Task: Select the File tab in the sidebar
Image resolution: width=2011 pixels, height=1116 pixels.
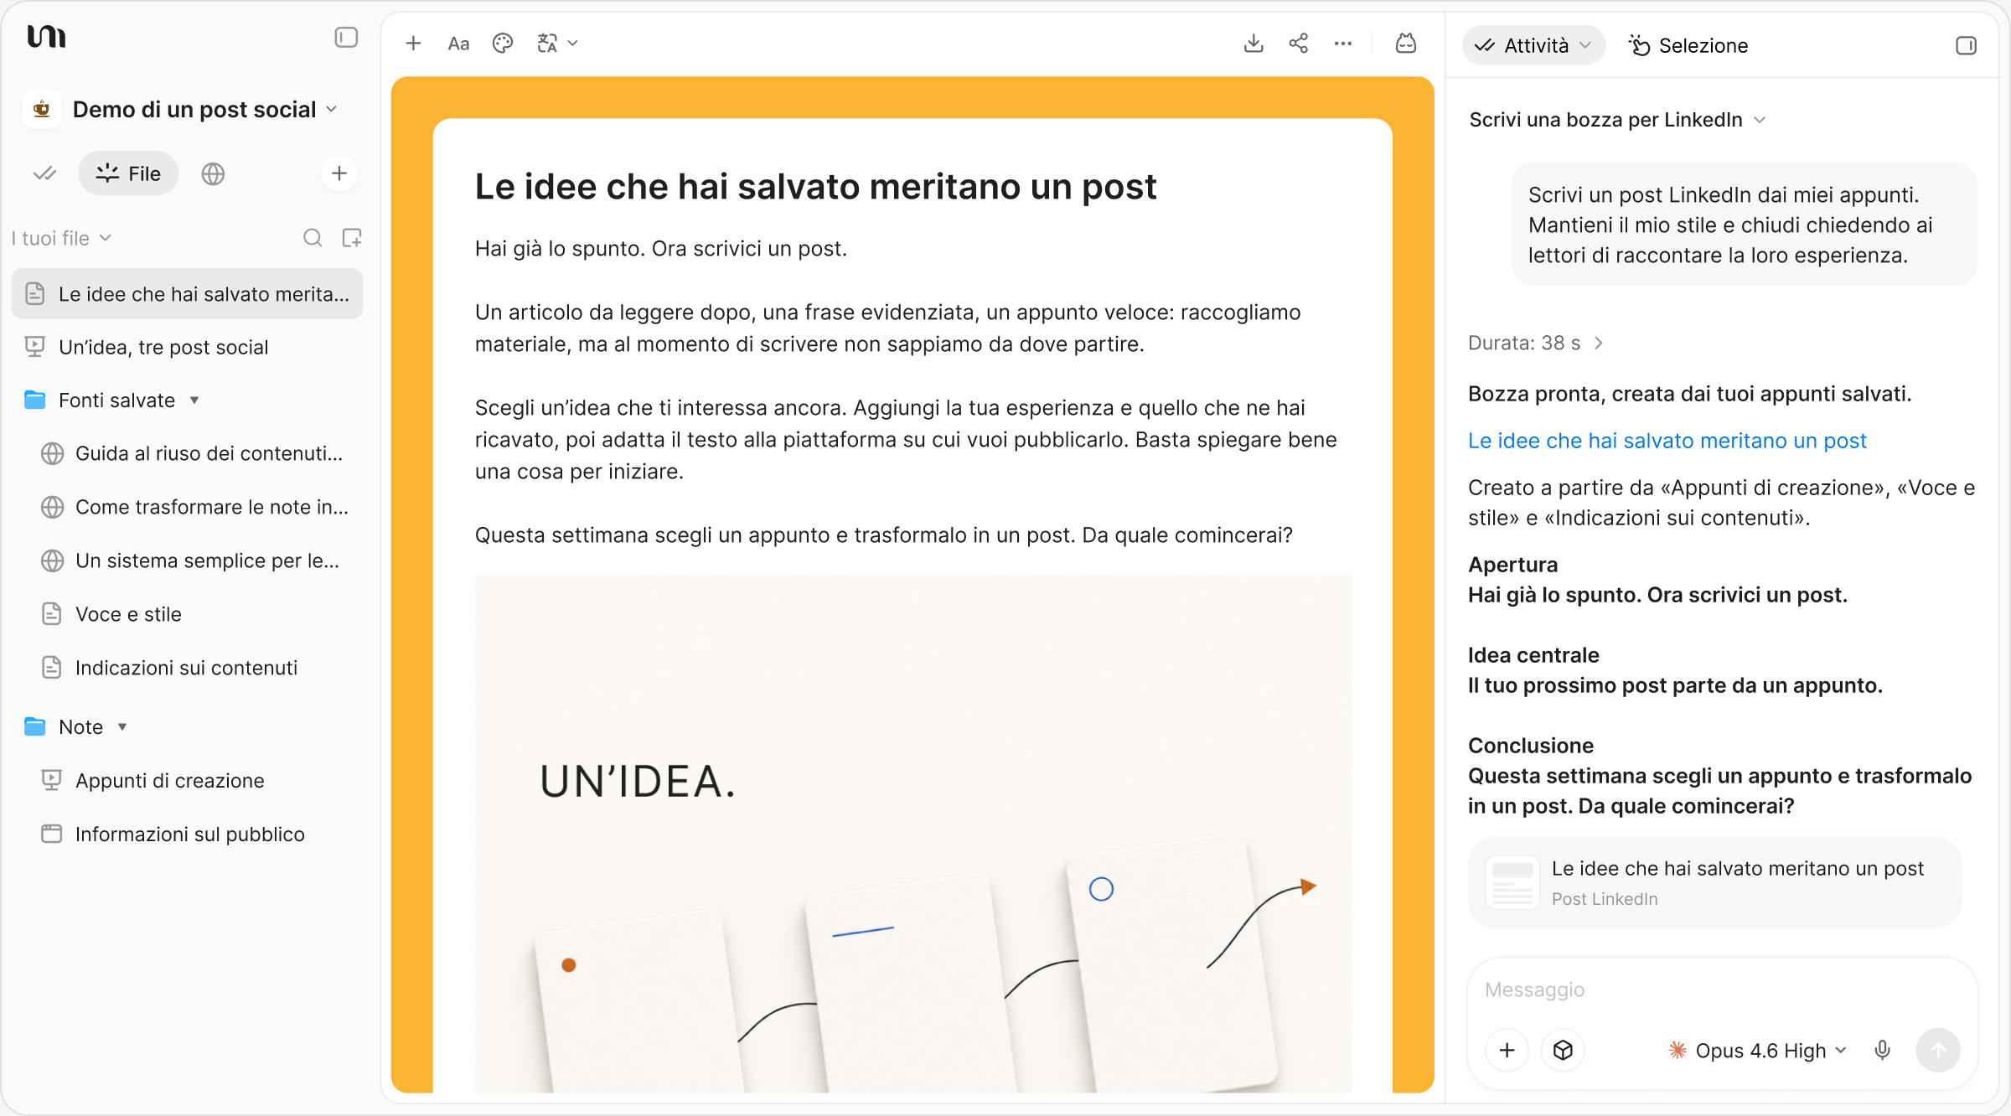Action: point(128,173)
